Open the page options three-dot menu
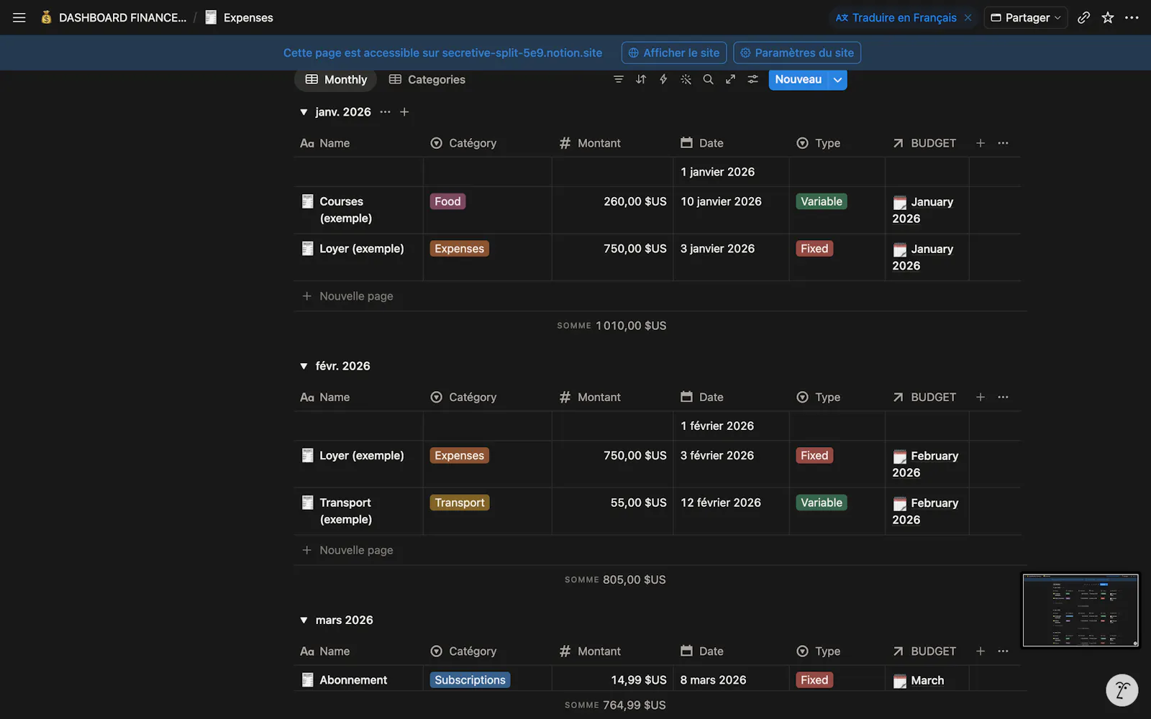This screenshot has height=719, width=1151. [1132, 17]
